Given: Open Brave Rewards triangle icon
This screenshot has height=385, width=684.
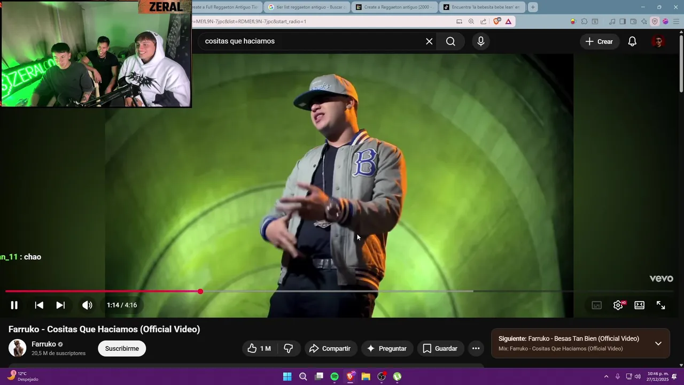Looking at the screenshot, I should 508,21.
